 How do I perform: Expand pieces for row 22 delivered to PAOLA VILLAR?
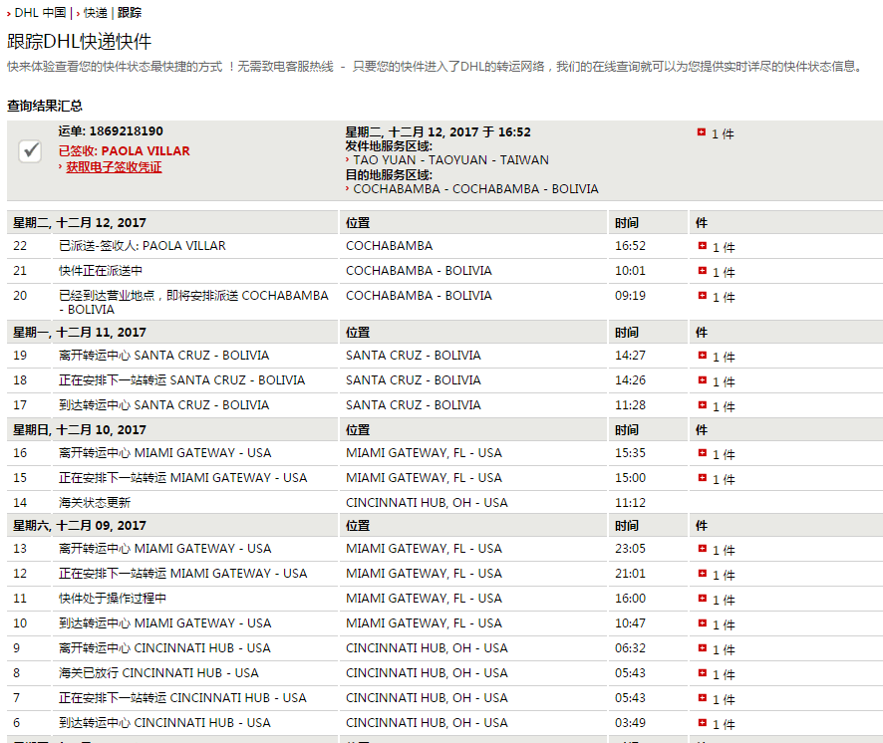[x=703, y=245]
